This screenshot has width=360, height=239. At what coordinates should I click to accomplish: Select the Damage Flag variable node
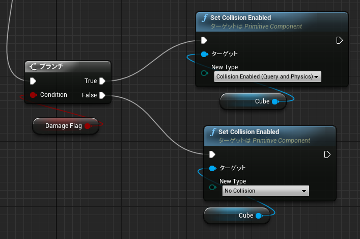(x=66, y=126)
